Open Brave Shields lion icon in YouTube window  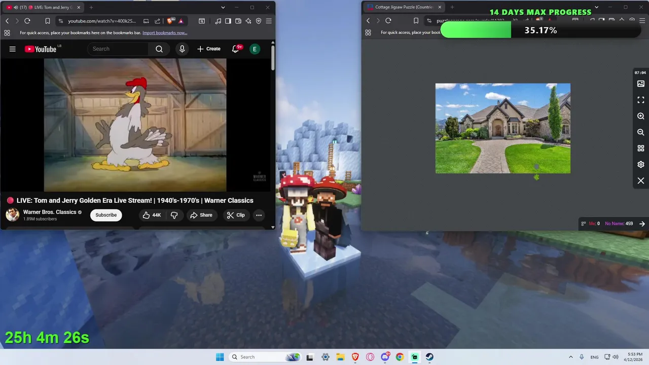tap(170, 21)
